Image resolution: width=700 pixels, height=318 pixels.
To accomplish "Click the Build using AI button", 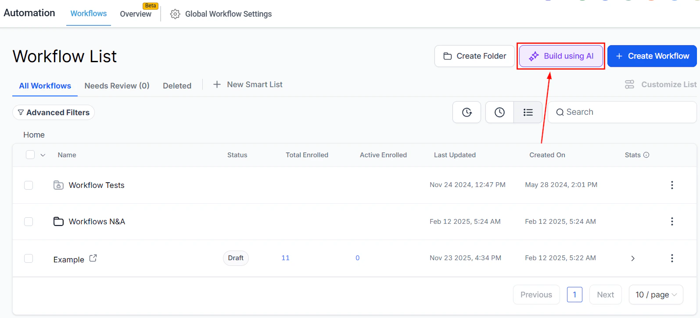I will point(561,56).
